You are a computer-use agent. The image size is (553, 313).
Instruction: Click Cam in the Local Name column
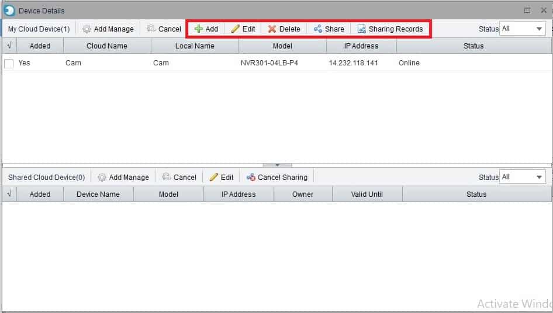pyautogui.click(x=161, y=63)
